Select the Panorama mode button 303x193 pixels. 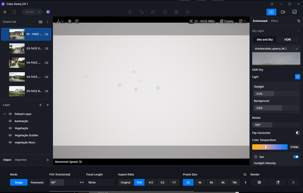pos(37,182)
